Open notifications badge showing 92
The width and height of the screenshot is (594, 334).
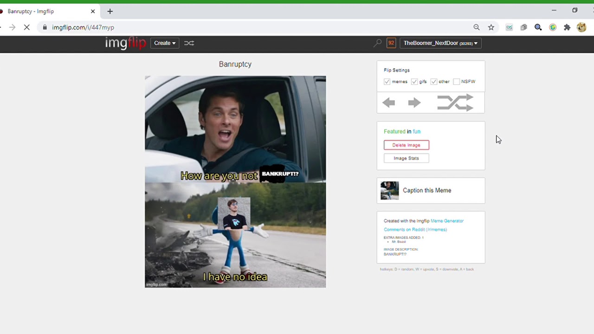[391, 43]
